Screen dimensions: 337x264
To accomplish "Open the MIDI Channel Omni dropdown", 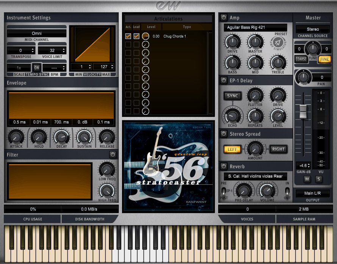I will (36, 33).
